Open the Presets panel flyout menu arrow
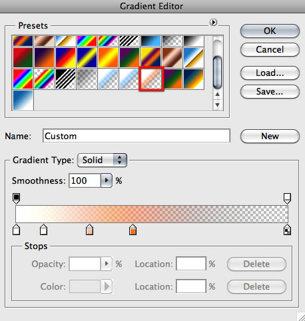The image size is (305, 321). (x=213, y=22)
